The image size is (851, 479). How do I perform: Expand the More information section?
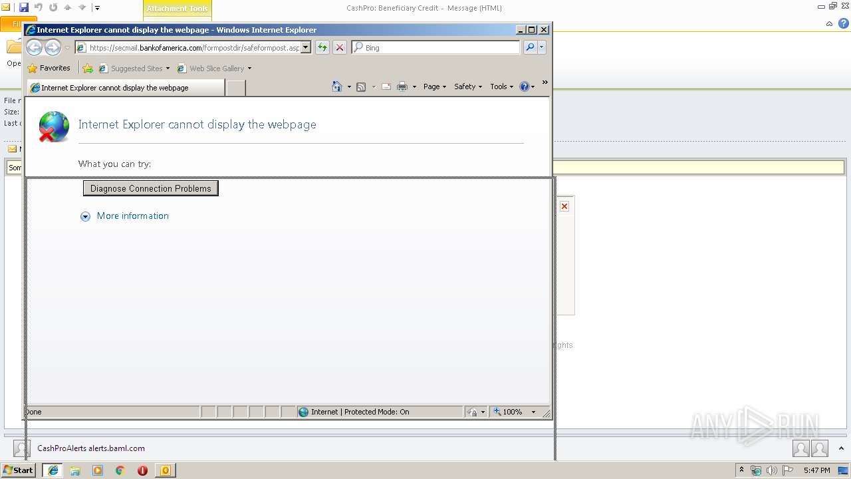pos(85,216)
